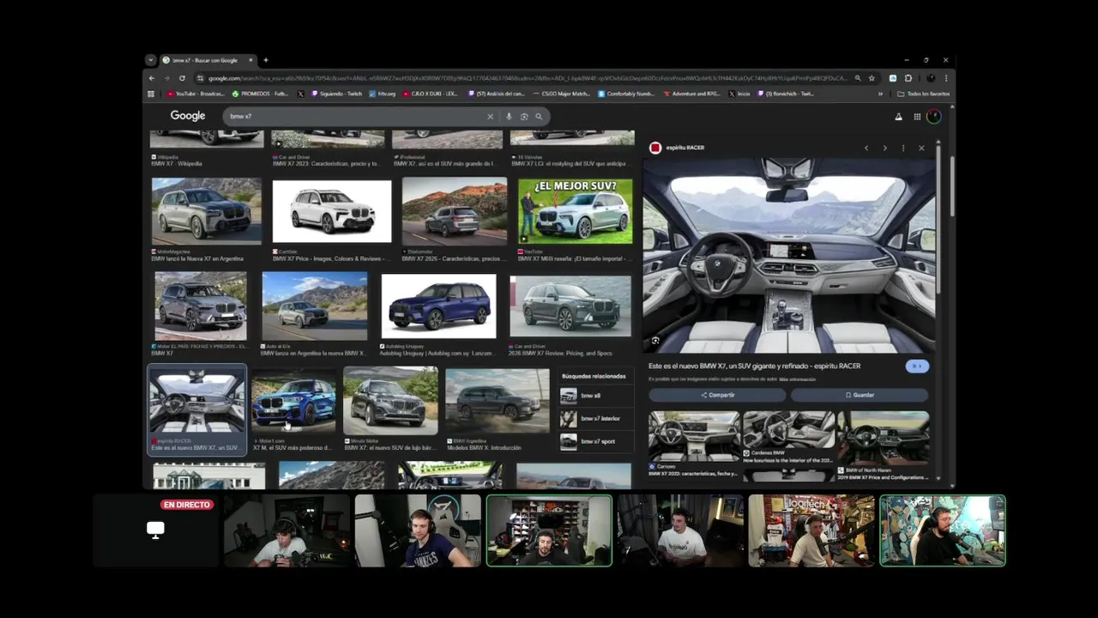Open selected espiritu RACER interior thumbnail
The height and width of the screenshot is (618, 1098).
(197, 403)
